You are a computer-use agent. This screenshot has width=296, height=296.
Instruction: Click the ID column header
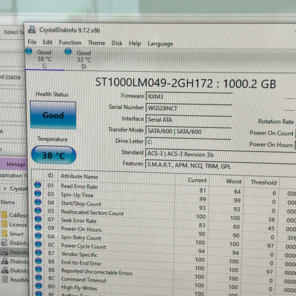tap(51, 176)
